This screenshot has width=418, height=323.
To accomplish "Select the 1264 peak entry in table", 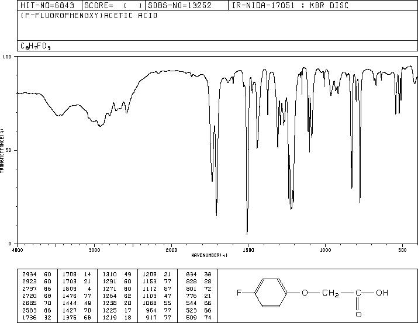I will 117,296.
